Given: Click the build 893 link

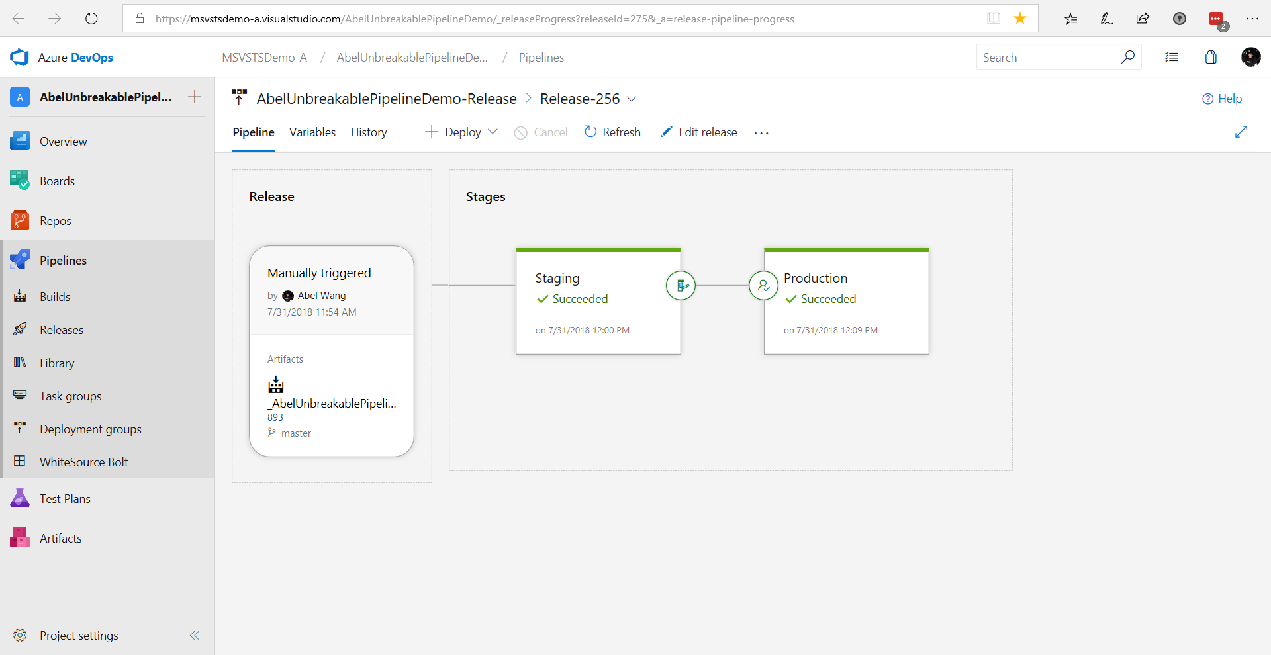Looking at the screenshot, I should point(275,417).
